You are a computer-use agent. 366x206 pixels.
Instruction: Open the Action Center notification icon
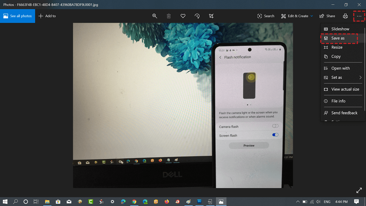pos(356,202)
